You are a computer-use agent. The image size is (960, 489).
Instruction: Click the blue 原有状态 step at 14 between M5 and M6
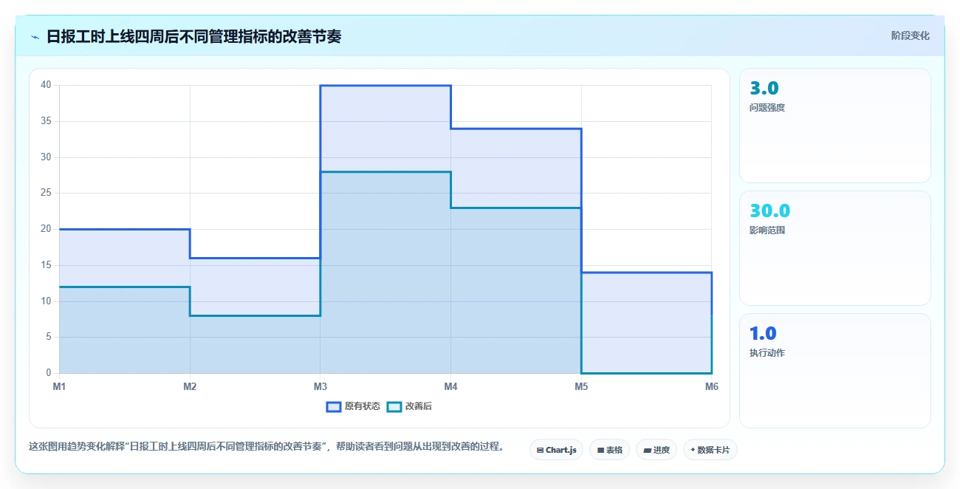pos(647,273)
